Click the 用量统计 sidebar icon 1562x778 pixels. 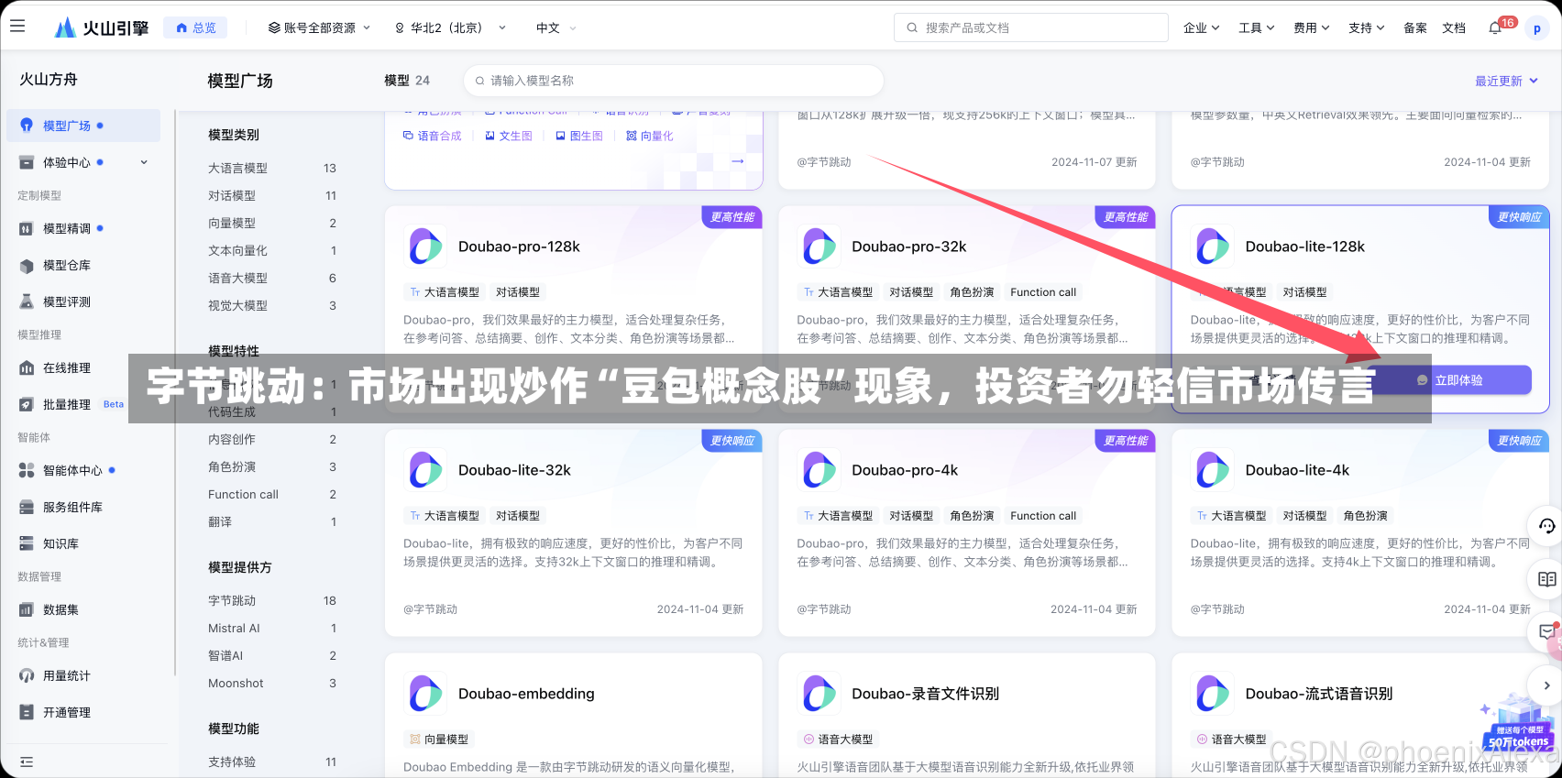[x=27, y=675]
